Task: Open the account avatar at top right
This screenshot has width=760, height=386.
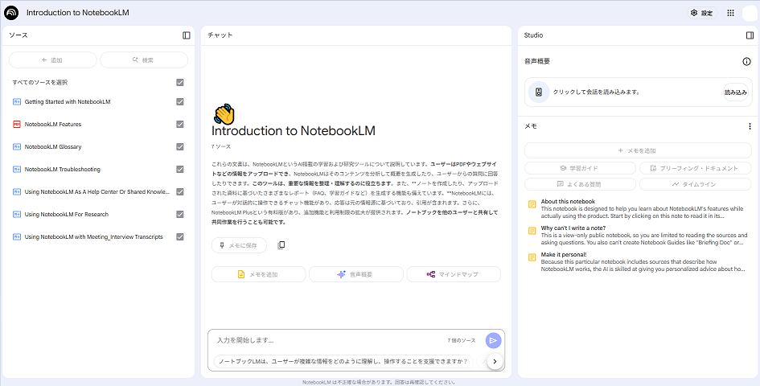Action: (750, 13)
